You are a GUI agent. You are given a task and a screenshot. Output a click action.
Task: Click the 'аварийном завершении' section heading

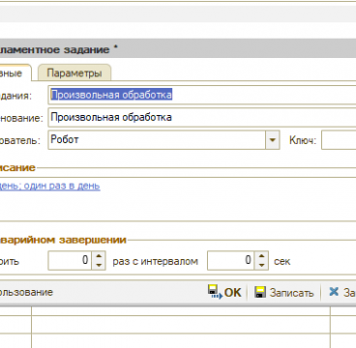64,240
